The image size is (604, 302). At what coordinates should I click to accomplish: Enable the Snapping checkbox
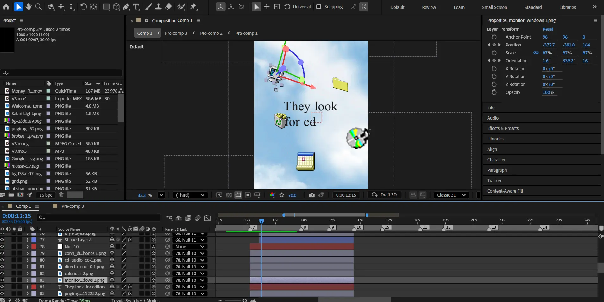pyautogui.click(x=319, y=7)
